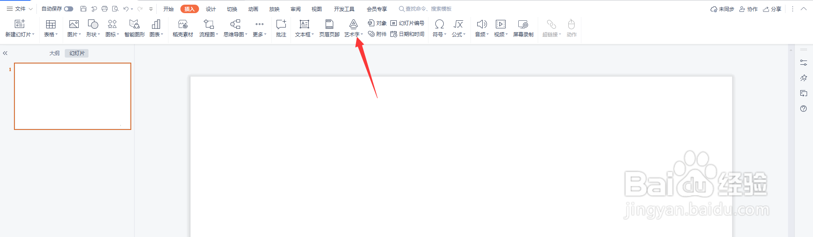Insert an Attachment (附件)
This screenshot has height=237, width=813.
pos(377,34)
